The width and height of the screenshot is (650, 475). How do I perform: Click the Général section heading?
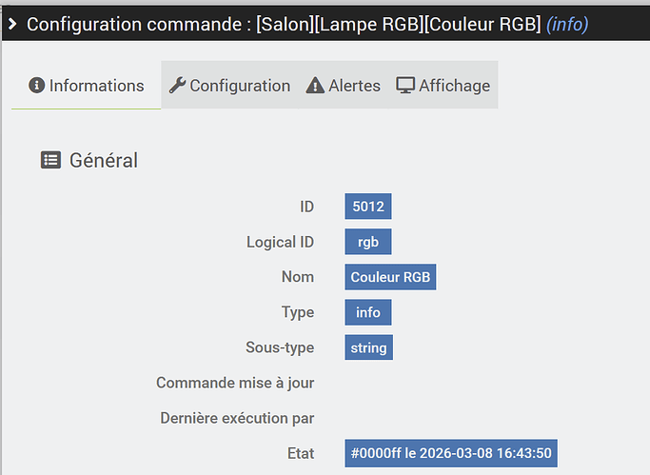point(104,160)
